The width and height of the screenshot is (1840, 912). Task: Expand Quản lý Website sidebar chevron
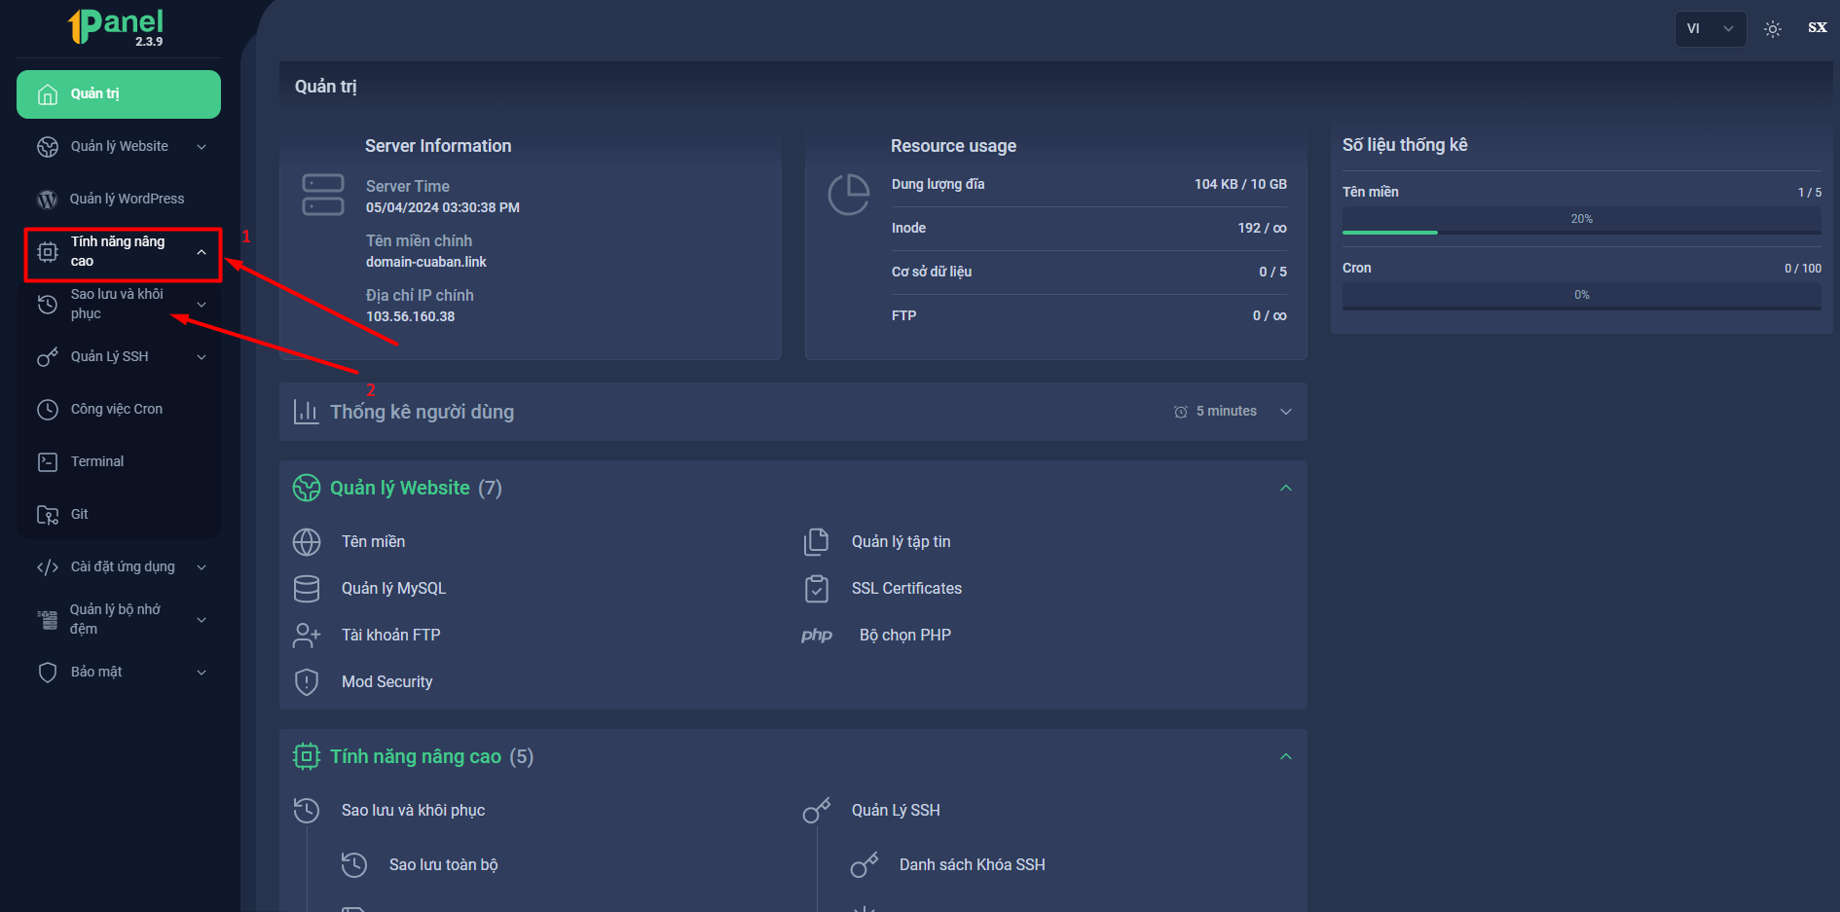click(x=202, y=147)
